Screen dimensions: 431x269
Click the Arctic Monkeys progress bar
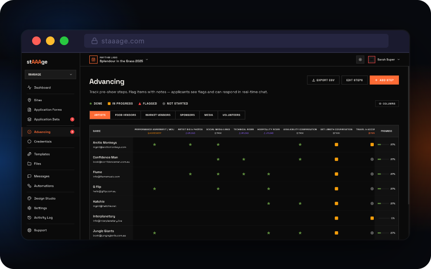383,144
